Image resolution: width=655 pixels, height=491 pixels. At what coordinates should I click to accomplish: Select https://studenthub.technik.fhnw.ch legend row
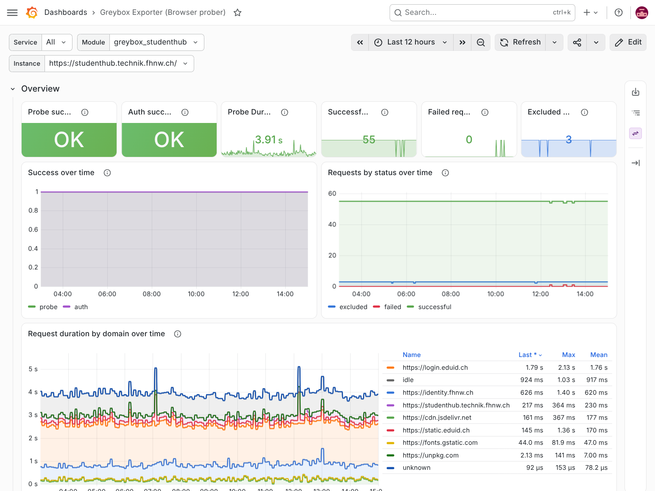[497, 405]
